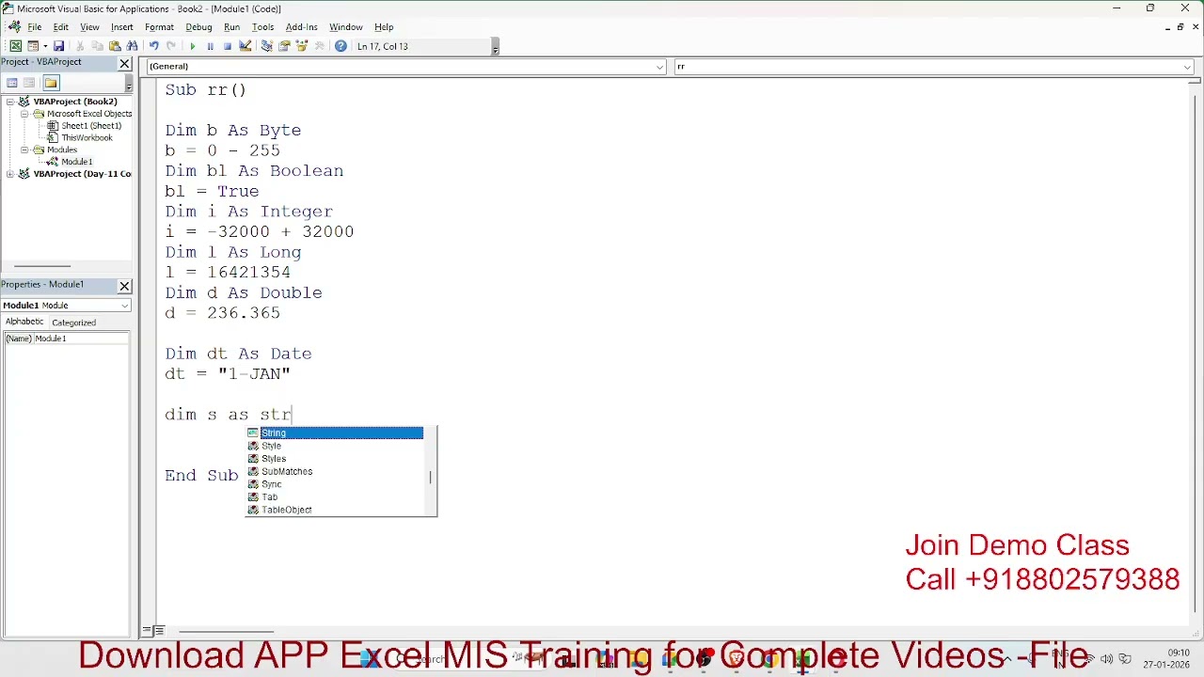
Task: Click the Copy toolbar icon
Action: pos(98,46)
